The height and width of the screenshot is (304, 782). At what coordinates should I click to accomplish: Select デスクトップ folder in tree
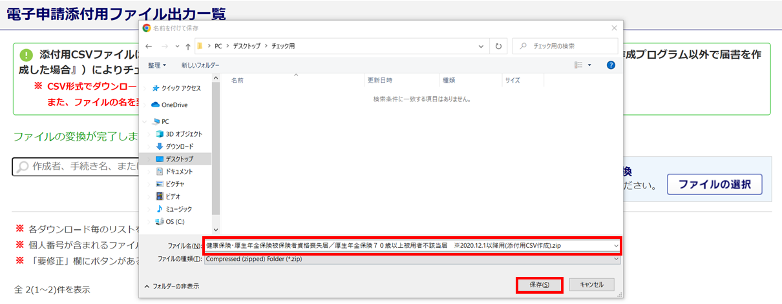click(x=174, y=159)
